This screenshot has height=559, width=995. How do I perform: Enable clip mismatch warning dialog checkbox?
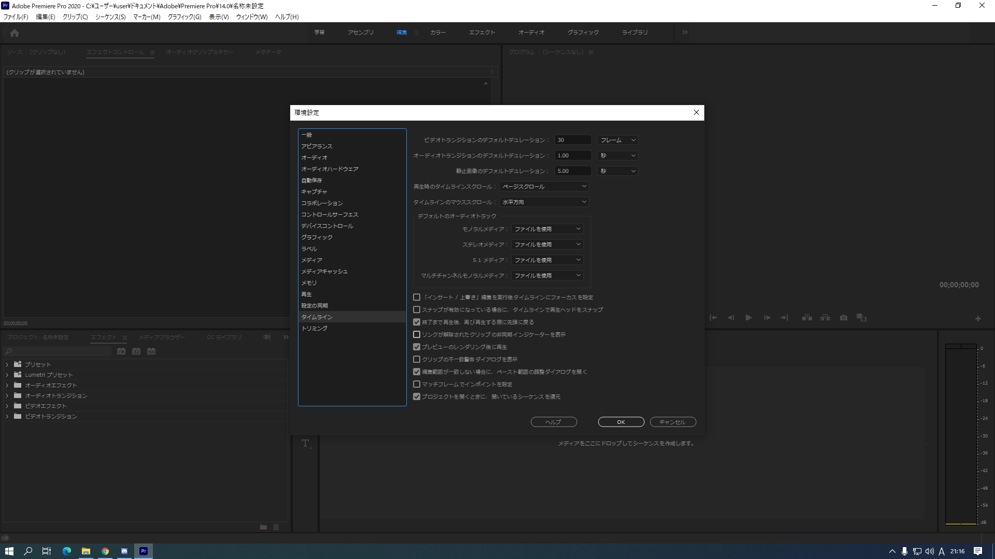417,359
